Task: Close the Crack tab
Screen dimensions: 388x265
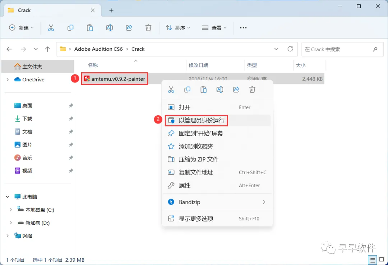Action: point(93,10)
